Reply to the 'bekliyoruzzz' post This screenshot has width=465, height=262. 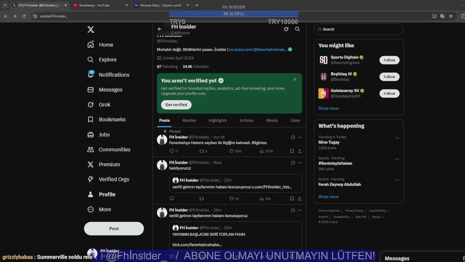(171, 199)
